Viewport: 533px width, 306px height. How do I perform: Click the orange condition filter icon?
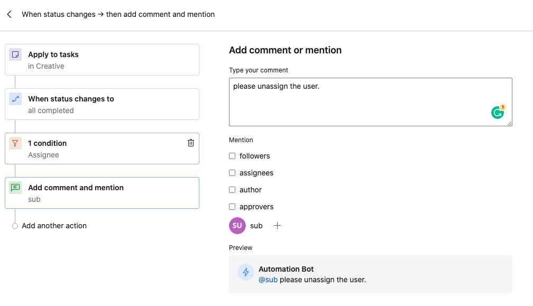click(15, 143)
